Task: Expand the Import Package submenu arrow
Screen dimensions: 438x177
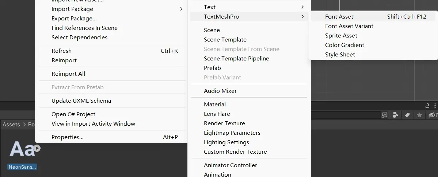Action: 181,9
